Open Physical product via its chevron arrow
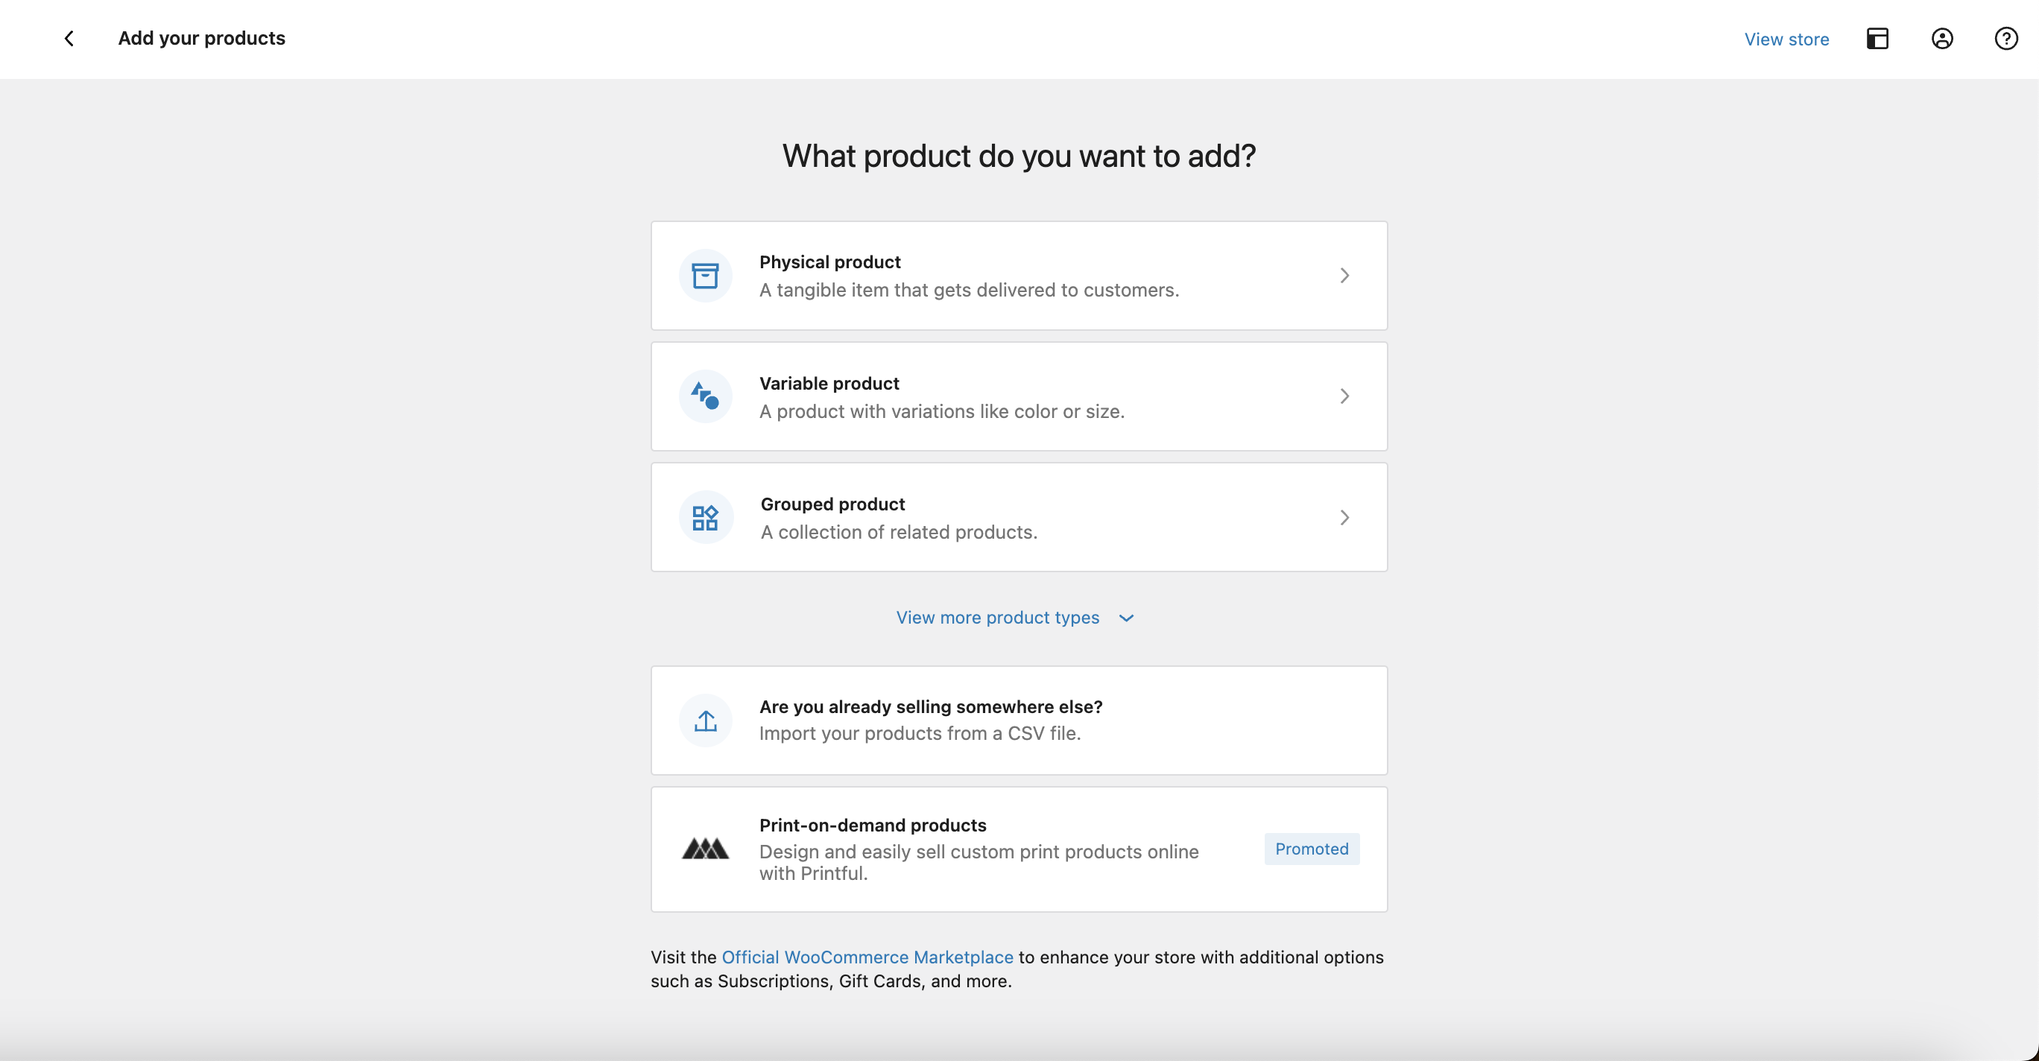 coord(1345,276)
